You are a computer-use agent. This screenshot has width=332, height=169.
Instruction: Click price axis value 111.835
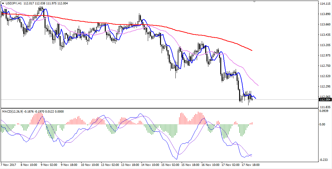325,107
